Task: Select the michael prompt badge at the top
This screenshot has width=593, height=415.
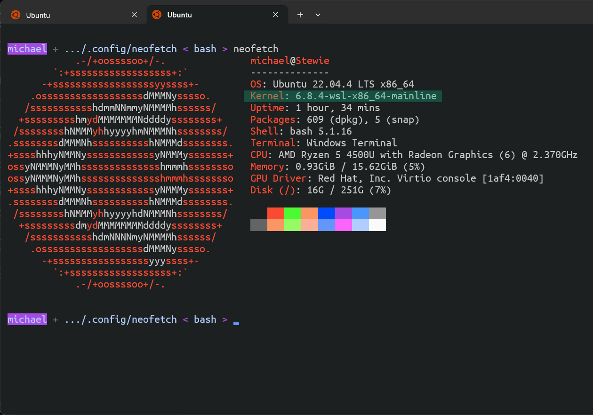Action: click(27, 48)
